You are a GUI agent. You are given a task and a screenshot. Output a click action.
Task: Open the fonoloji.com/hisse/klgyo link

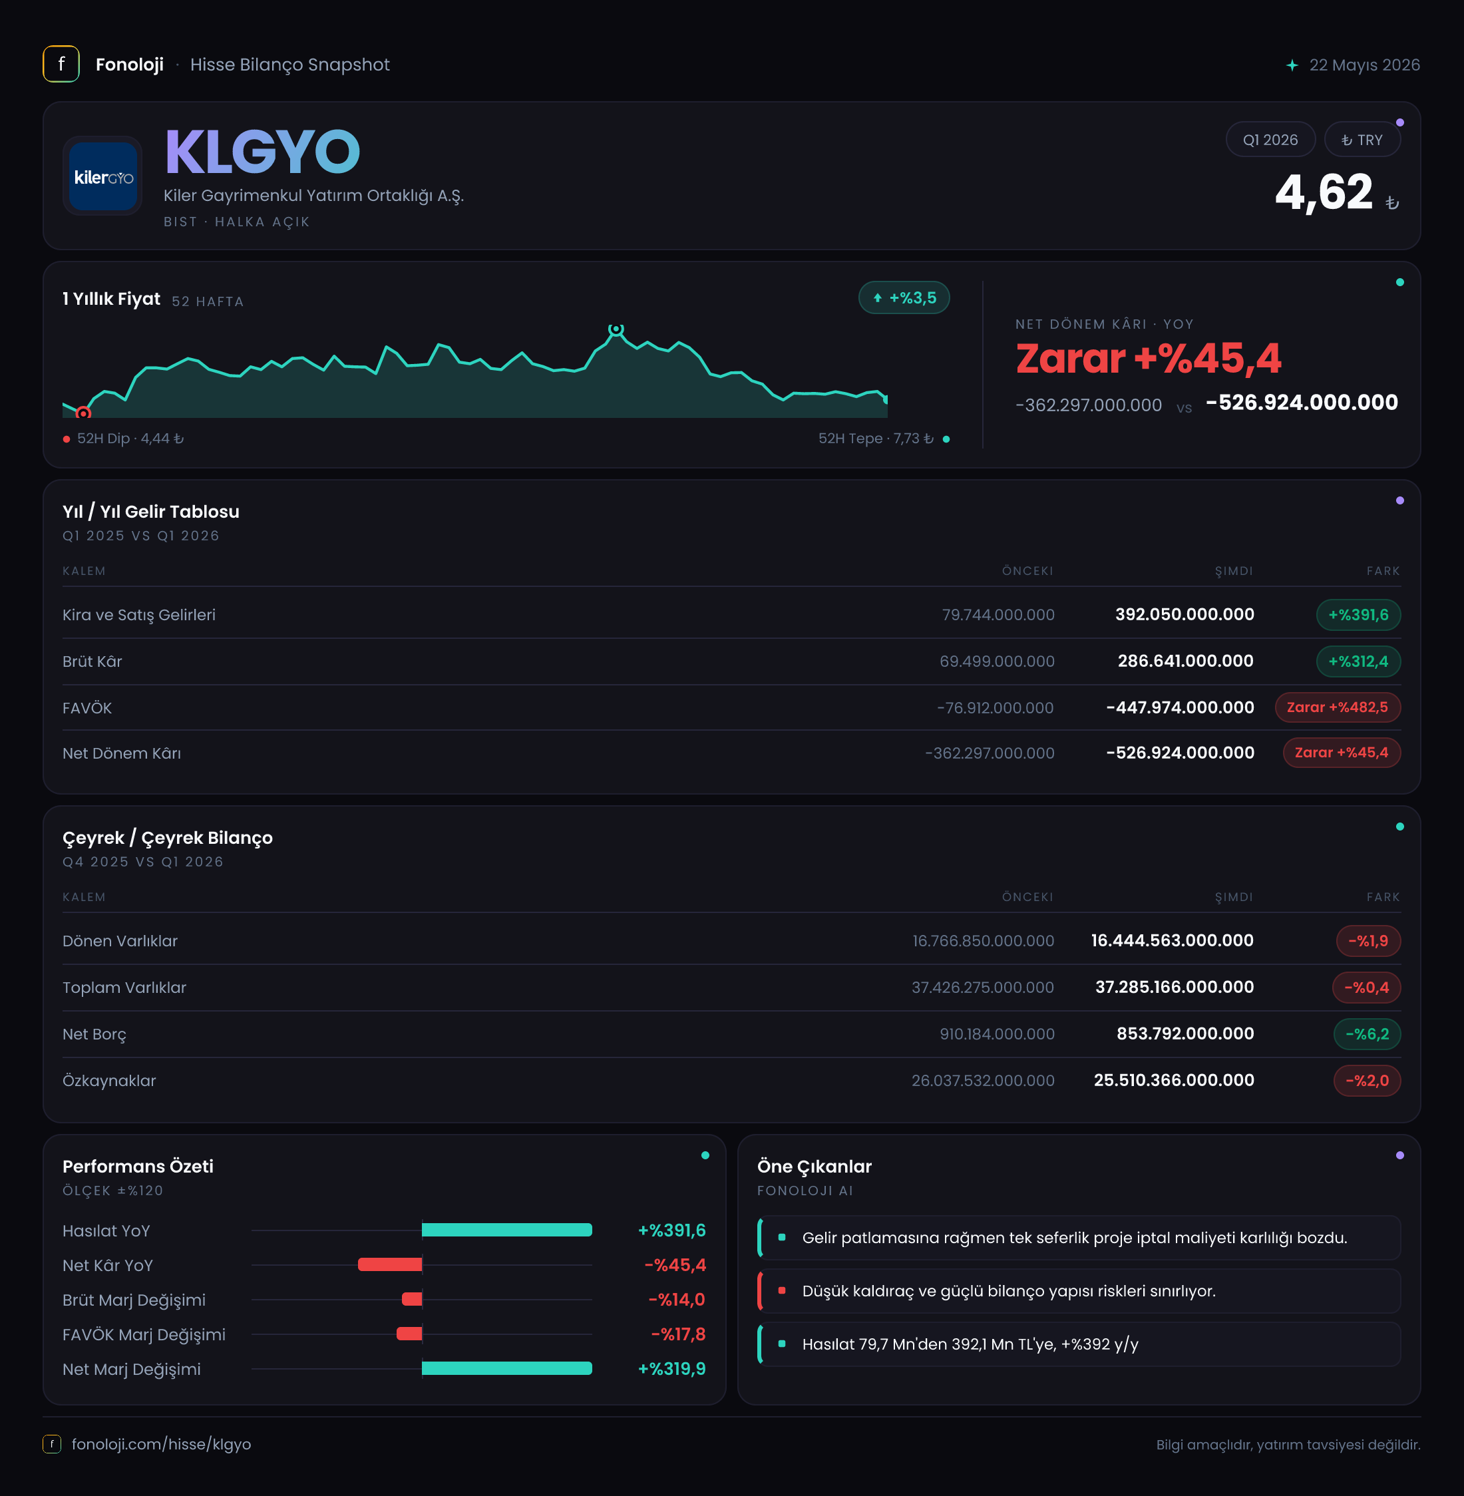[x=162, y=1443]
